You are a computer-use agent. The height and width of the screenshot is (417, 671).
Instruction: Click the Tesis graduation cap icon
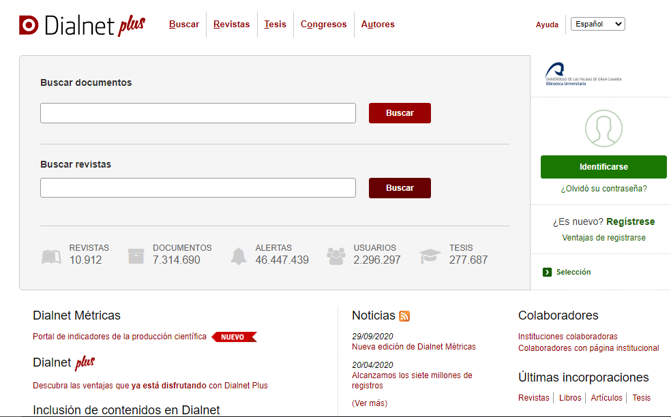[x=430, y=256]
